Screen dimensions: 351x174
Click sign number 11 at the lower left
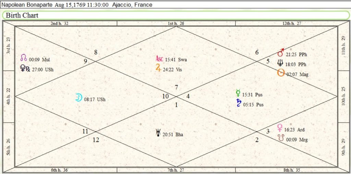pos(85,131)
